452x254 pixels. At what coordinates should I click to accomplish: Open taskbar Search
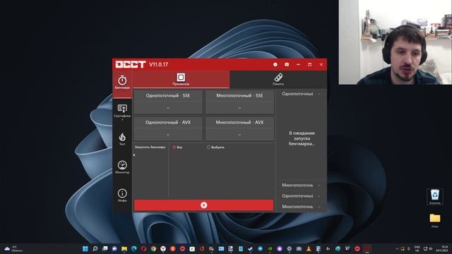95,249
